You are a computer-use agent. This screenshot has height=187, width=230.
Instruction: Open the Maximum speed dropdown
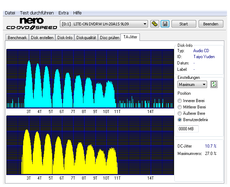[x=192, y=85]
